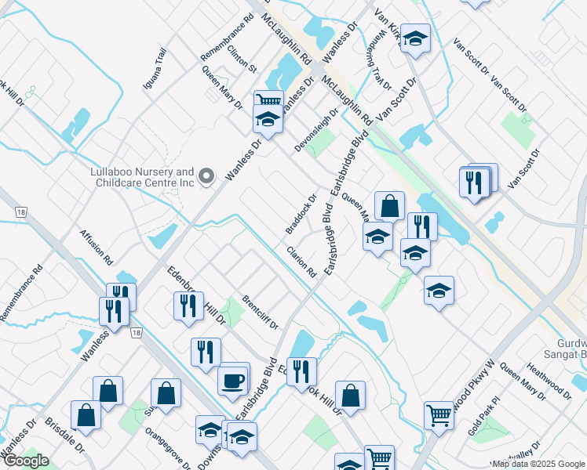Click the Van Scott Dr label near restaurant cluster
The width and height of the screenshot is (587, 470).
(x=524, y=168)
